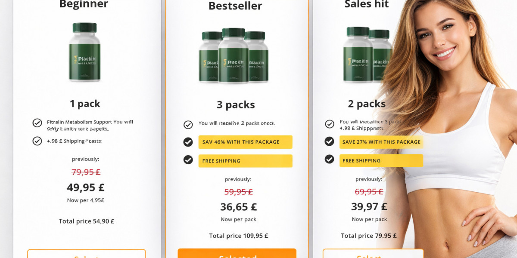Click checkmark icon next to 4.98 £ Shipping costs

coord(37,141)
